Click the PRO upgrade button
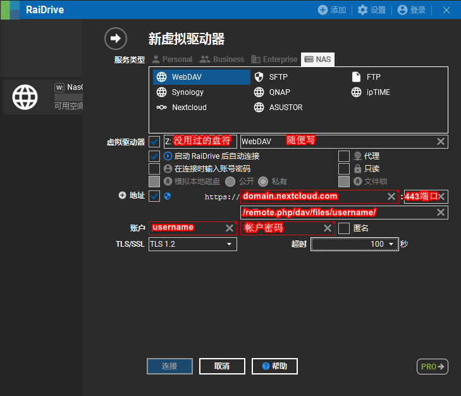Viewport: 461px width, 396px height. 433,366
